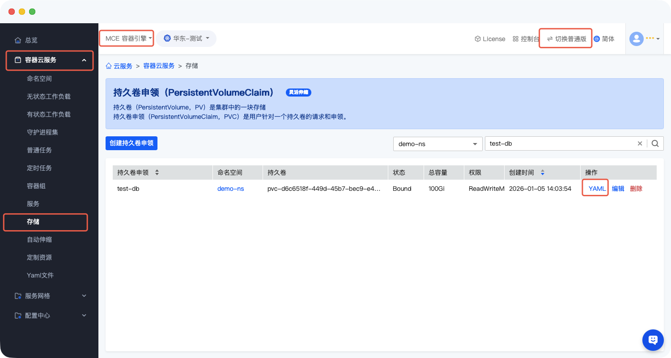Open the demo-ns namespace selector

[437, 143]
